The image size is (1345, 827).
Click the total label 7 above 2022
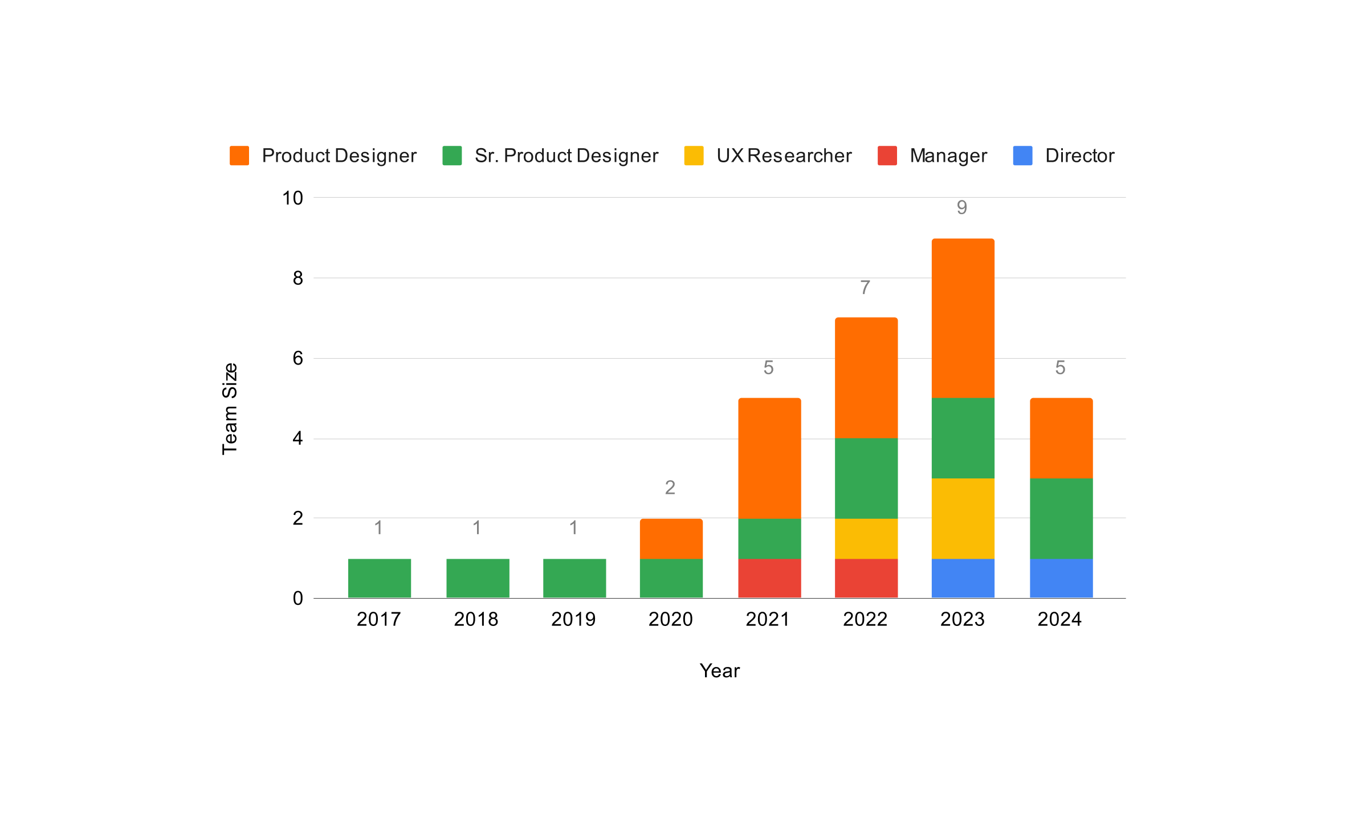click(x=865, y=288)
